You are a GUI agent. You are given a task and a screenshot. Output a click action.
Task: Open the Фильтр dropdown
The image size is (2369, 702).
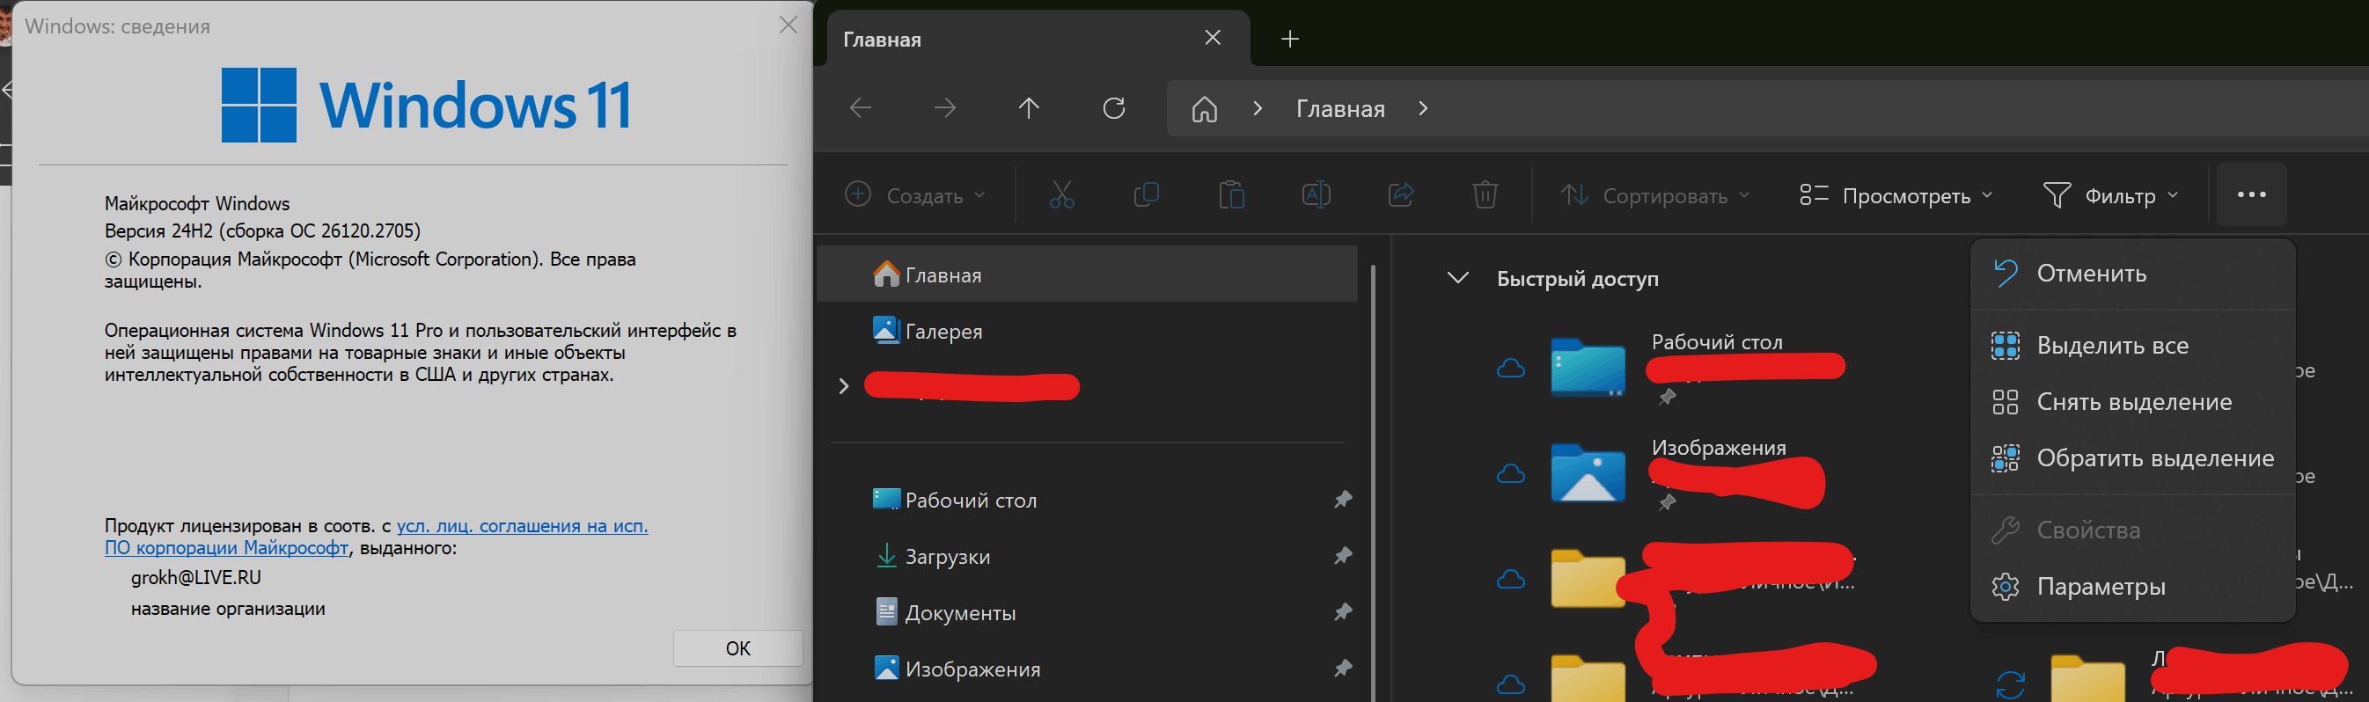(2110, 194)
